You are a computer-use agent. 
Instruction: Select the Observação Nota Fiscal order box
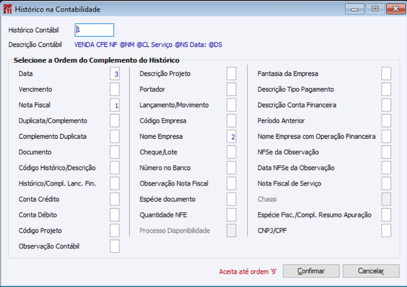click(x=231, y=184)
